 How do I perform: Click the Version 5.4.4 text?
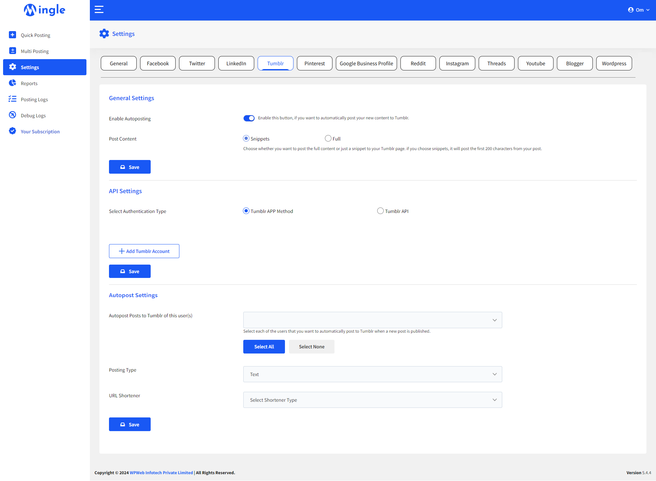(639, 473)
